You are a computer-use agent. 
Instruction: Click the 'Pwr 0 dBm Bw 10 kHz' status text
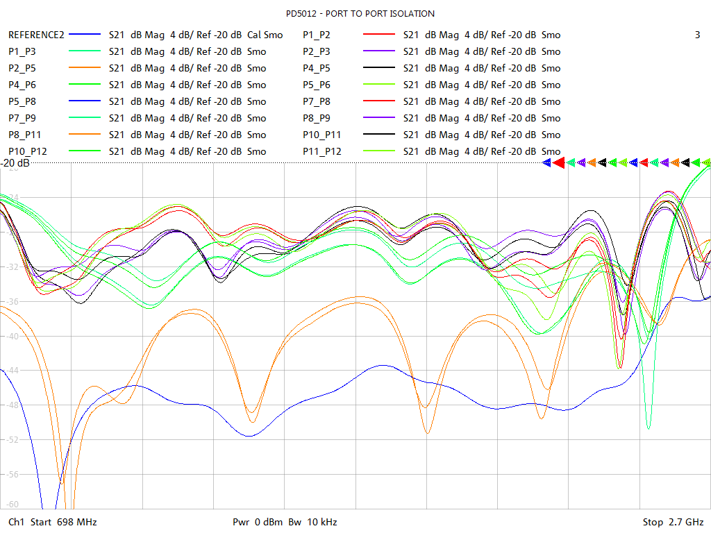[x=285, y=522]
